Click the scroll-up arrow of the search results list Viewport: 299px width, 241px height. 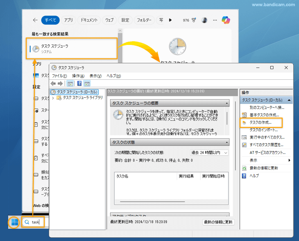pos(120,31)
